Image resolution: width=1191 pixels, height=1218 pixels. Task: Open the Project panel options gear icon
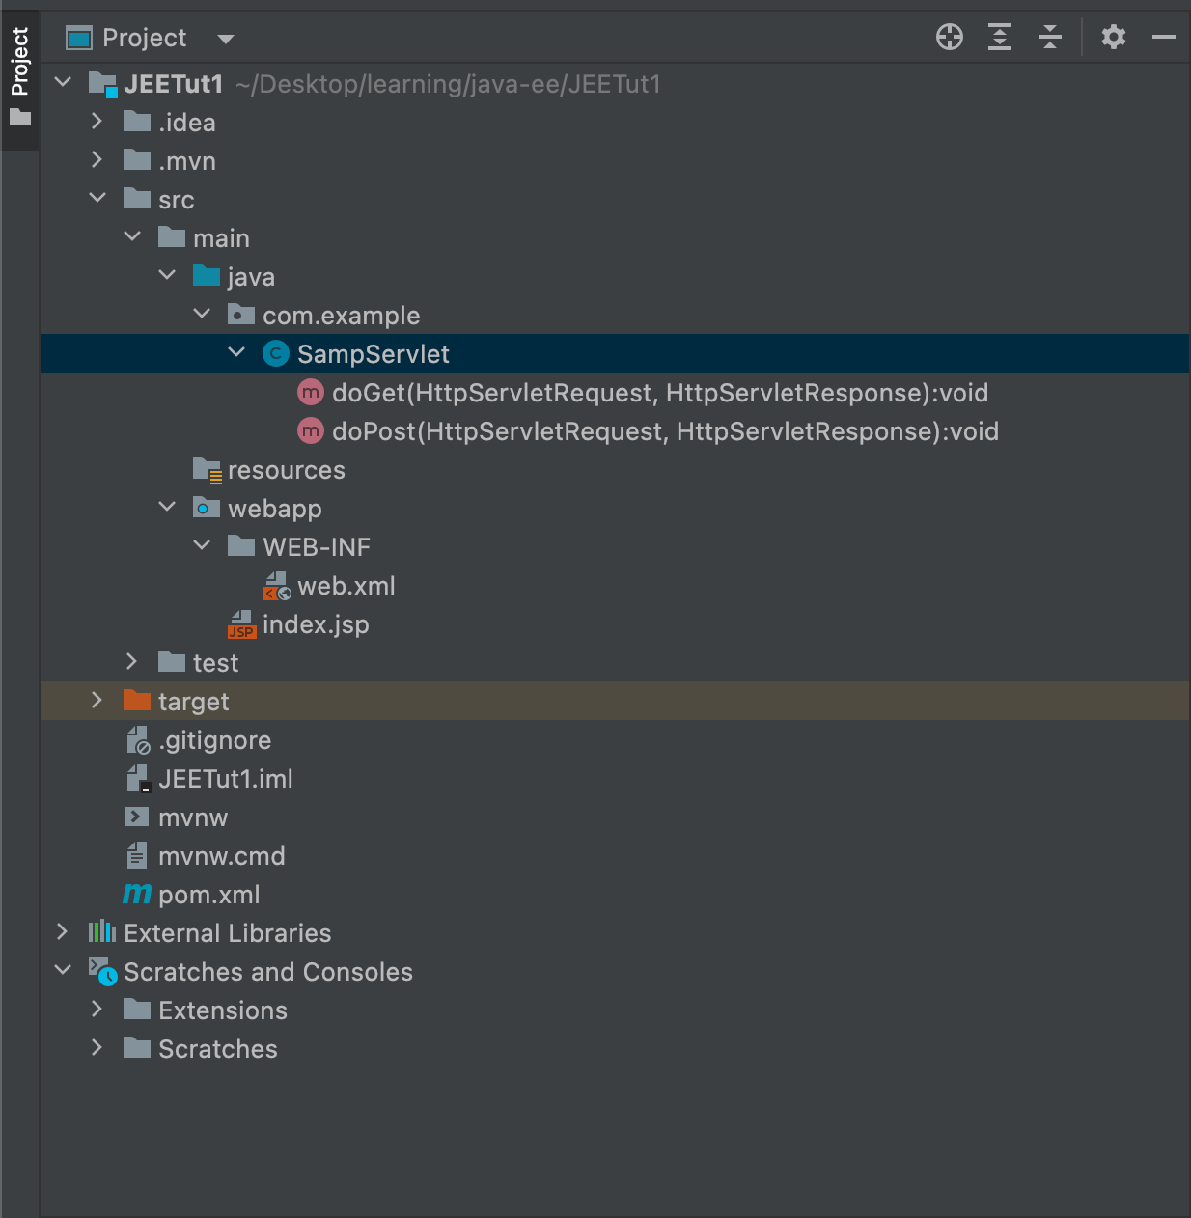pos(1114,37)
